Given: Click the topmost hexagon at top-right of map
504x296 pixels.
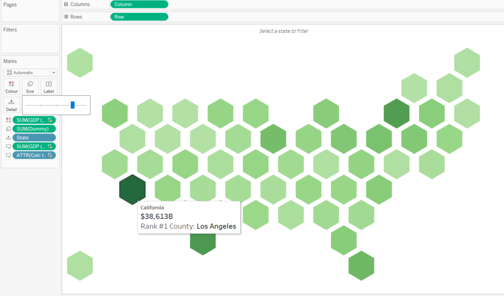Looking at the screenshot, I should [x=467, y=62].
